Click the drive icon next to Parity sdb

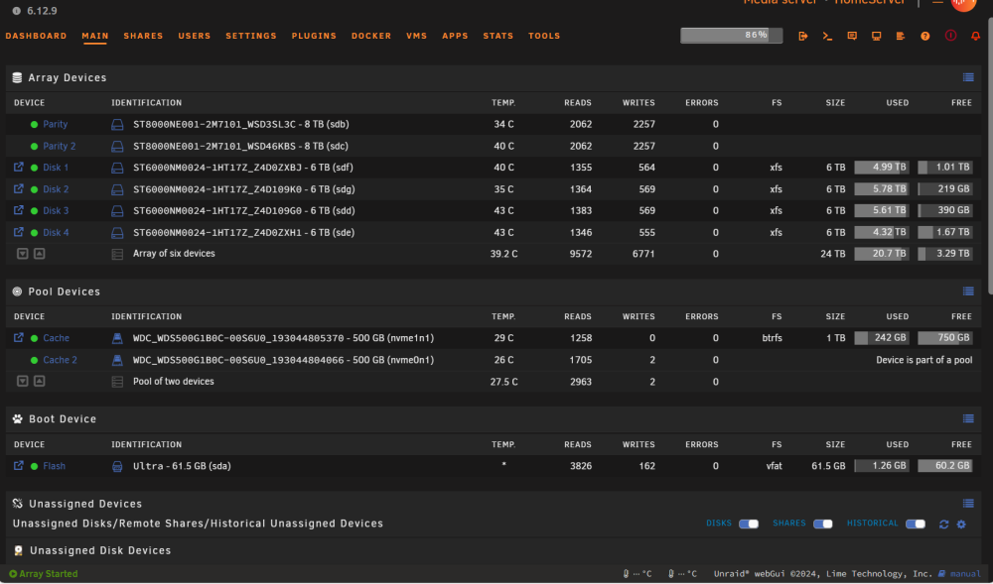coord(117,125)
